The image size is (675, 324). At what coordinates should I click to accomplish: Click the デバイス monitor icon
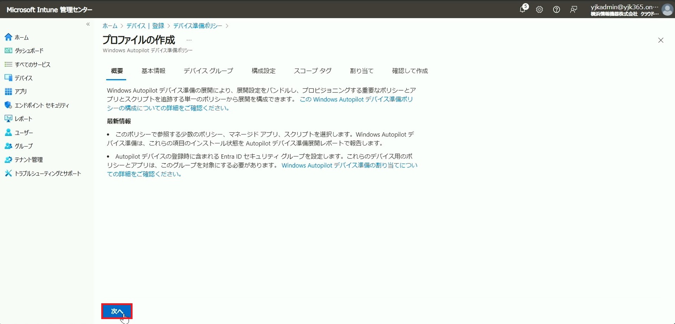pos(8,78)
